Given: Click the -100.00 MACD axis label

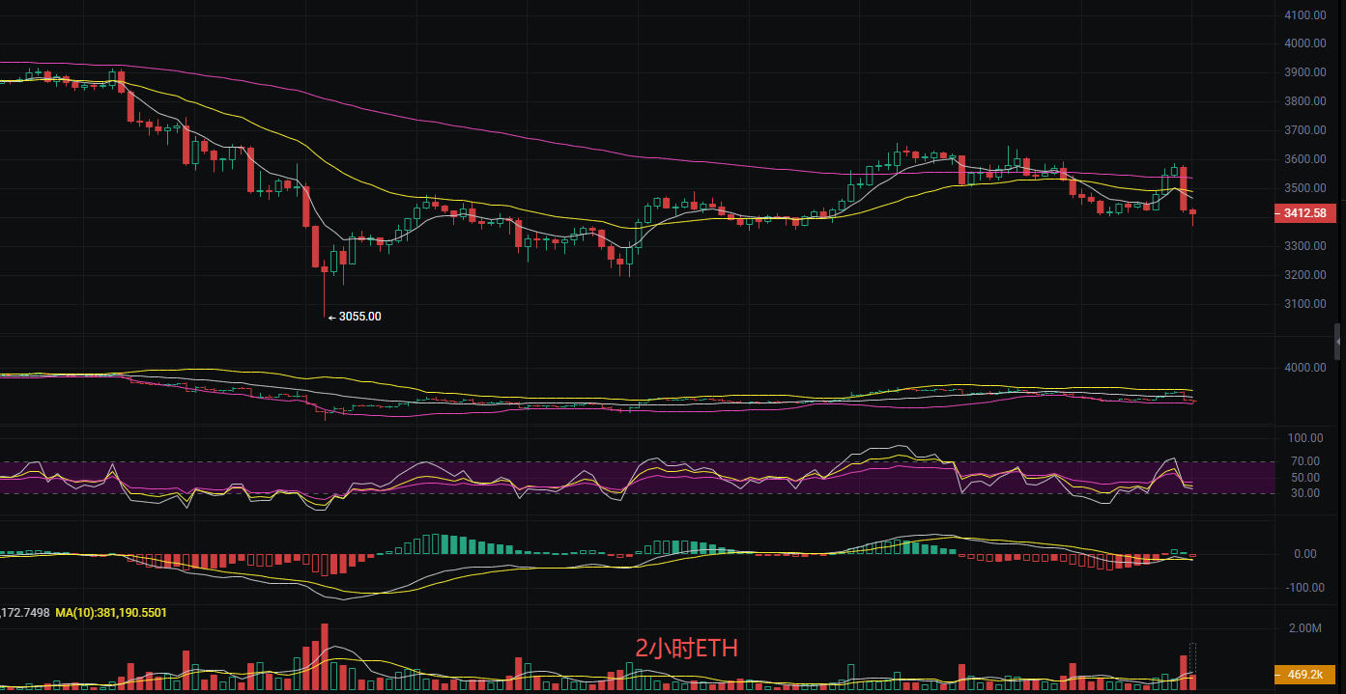Looking at the screenshot, I should coord(1304,588).
